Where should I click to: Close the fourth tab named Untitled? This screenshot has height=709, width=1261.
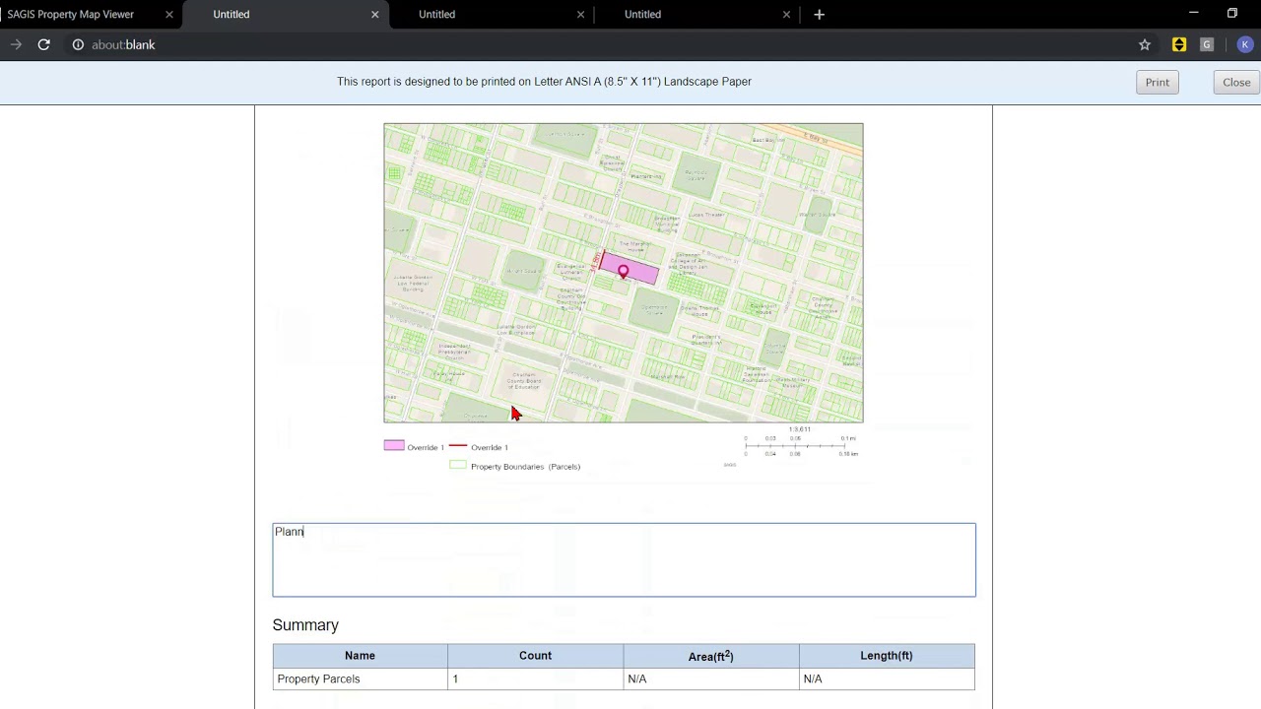coord(786,14)
